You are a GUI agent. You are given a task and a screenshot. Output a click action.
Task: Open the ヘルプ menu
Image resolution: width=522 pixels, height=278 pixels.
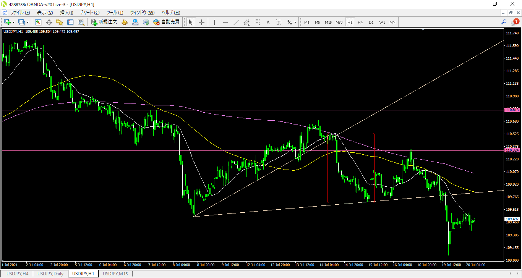170,13
